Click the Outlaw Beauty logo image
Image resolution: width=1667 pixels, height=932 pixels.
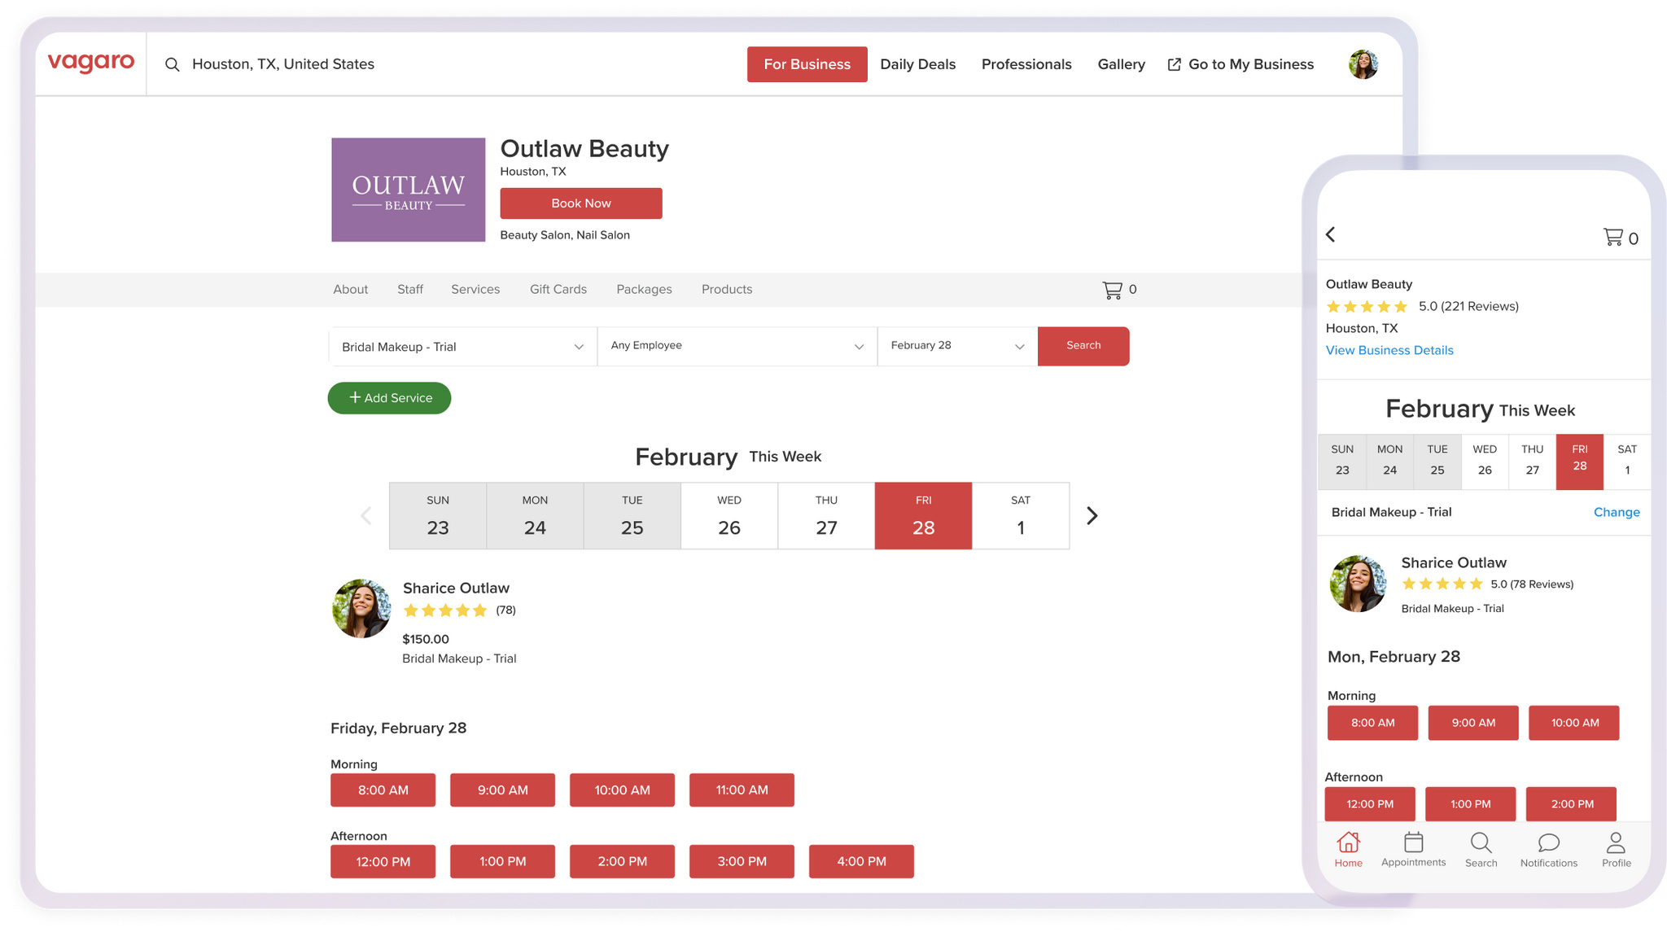click(x=409, y=190)
